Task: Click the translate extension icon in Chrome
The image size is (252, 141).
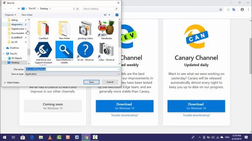Action: (234, 10)
